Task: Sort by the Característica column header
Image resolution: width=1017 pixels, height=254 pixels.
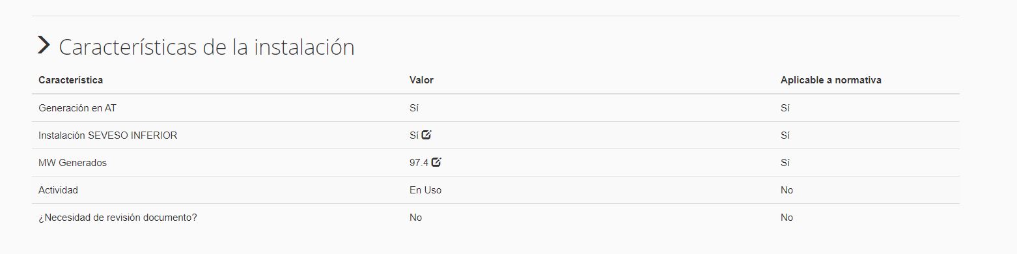Action: point(70,80)
